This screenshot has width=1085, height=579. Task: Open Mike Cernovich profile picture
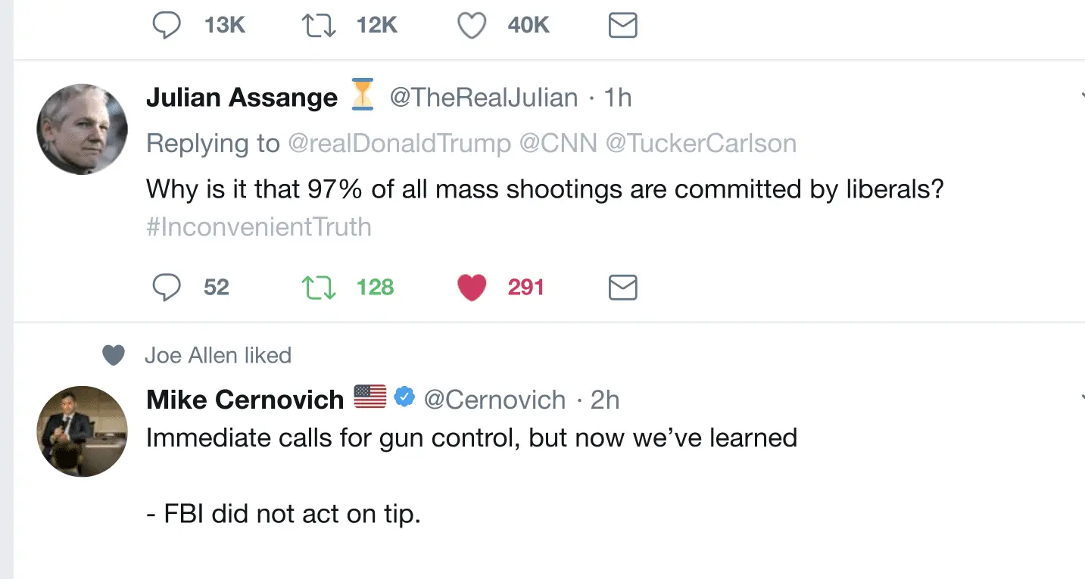point(82,431)
